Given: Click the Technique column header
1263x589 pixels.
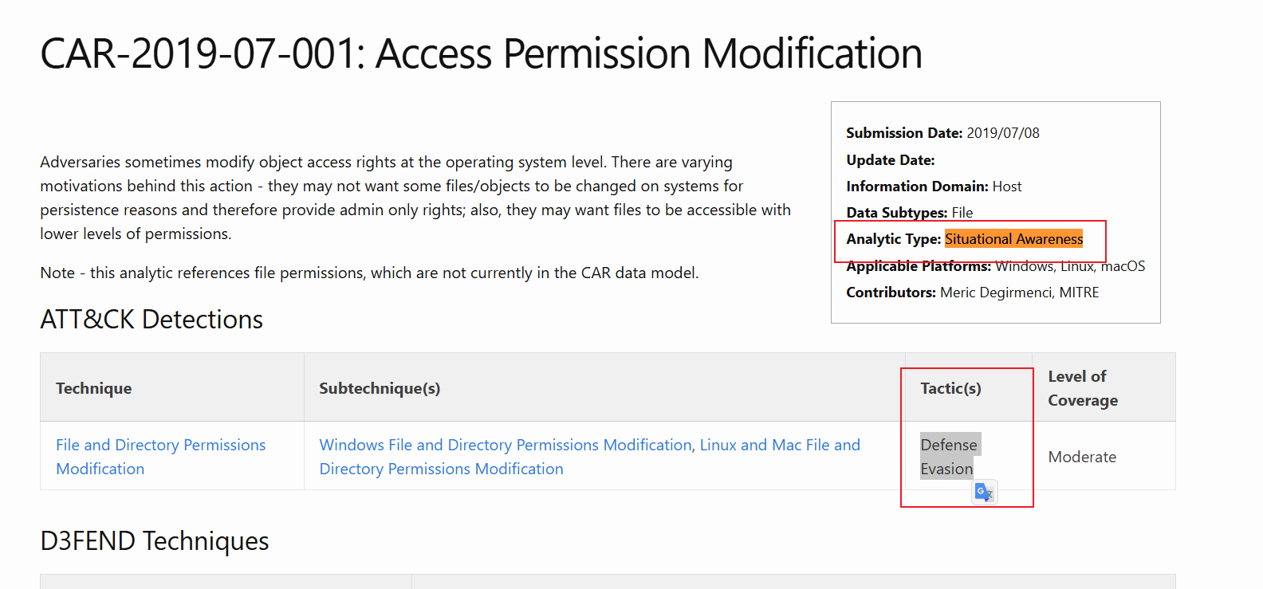Looking at the screenshot, I should [94, 388].
